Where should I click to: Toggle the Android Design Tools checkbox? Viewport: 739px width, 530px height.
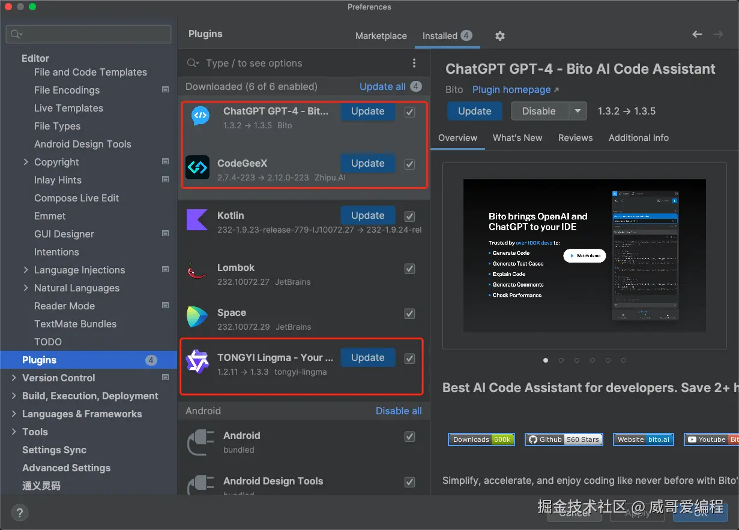click(410, 482)
